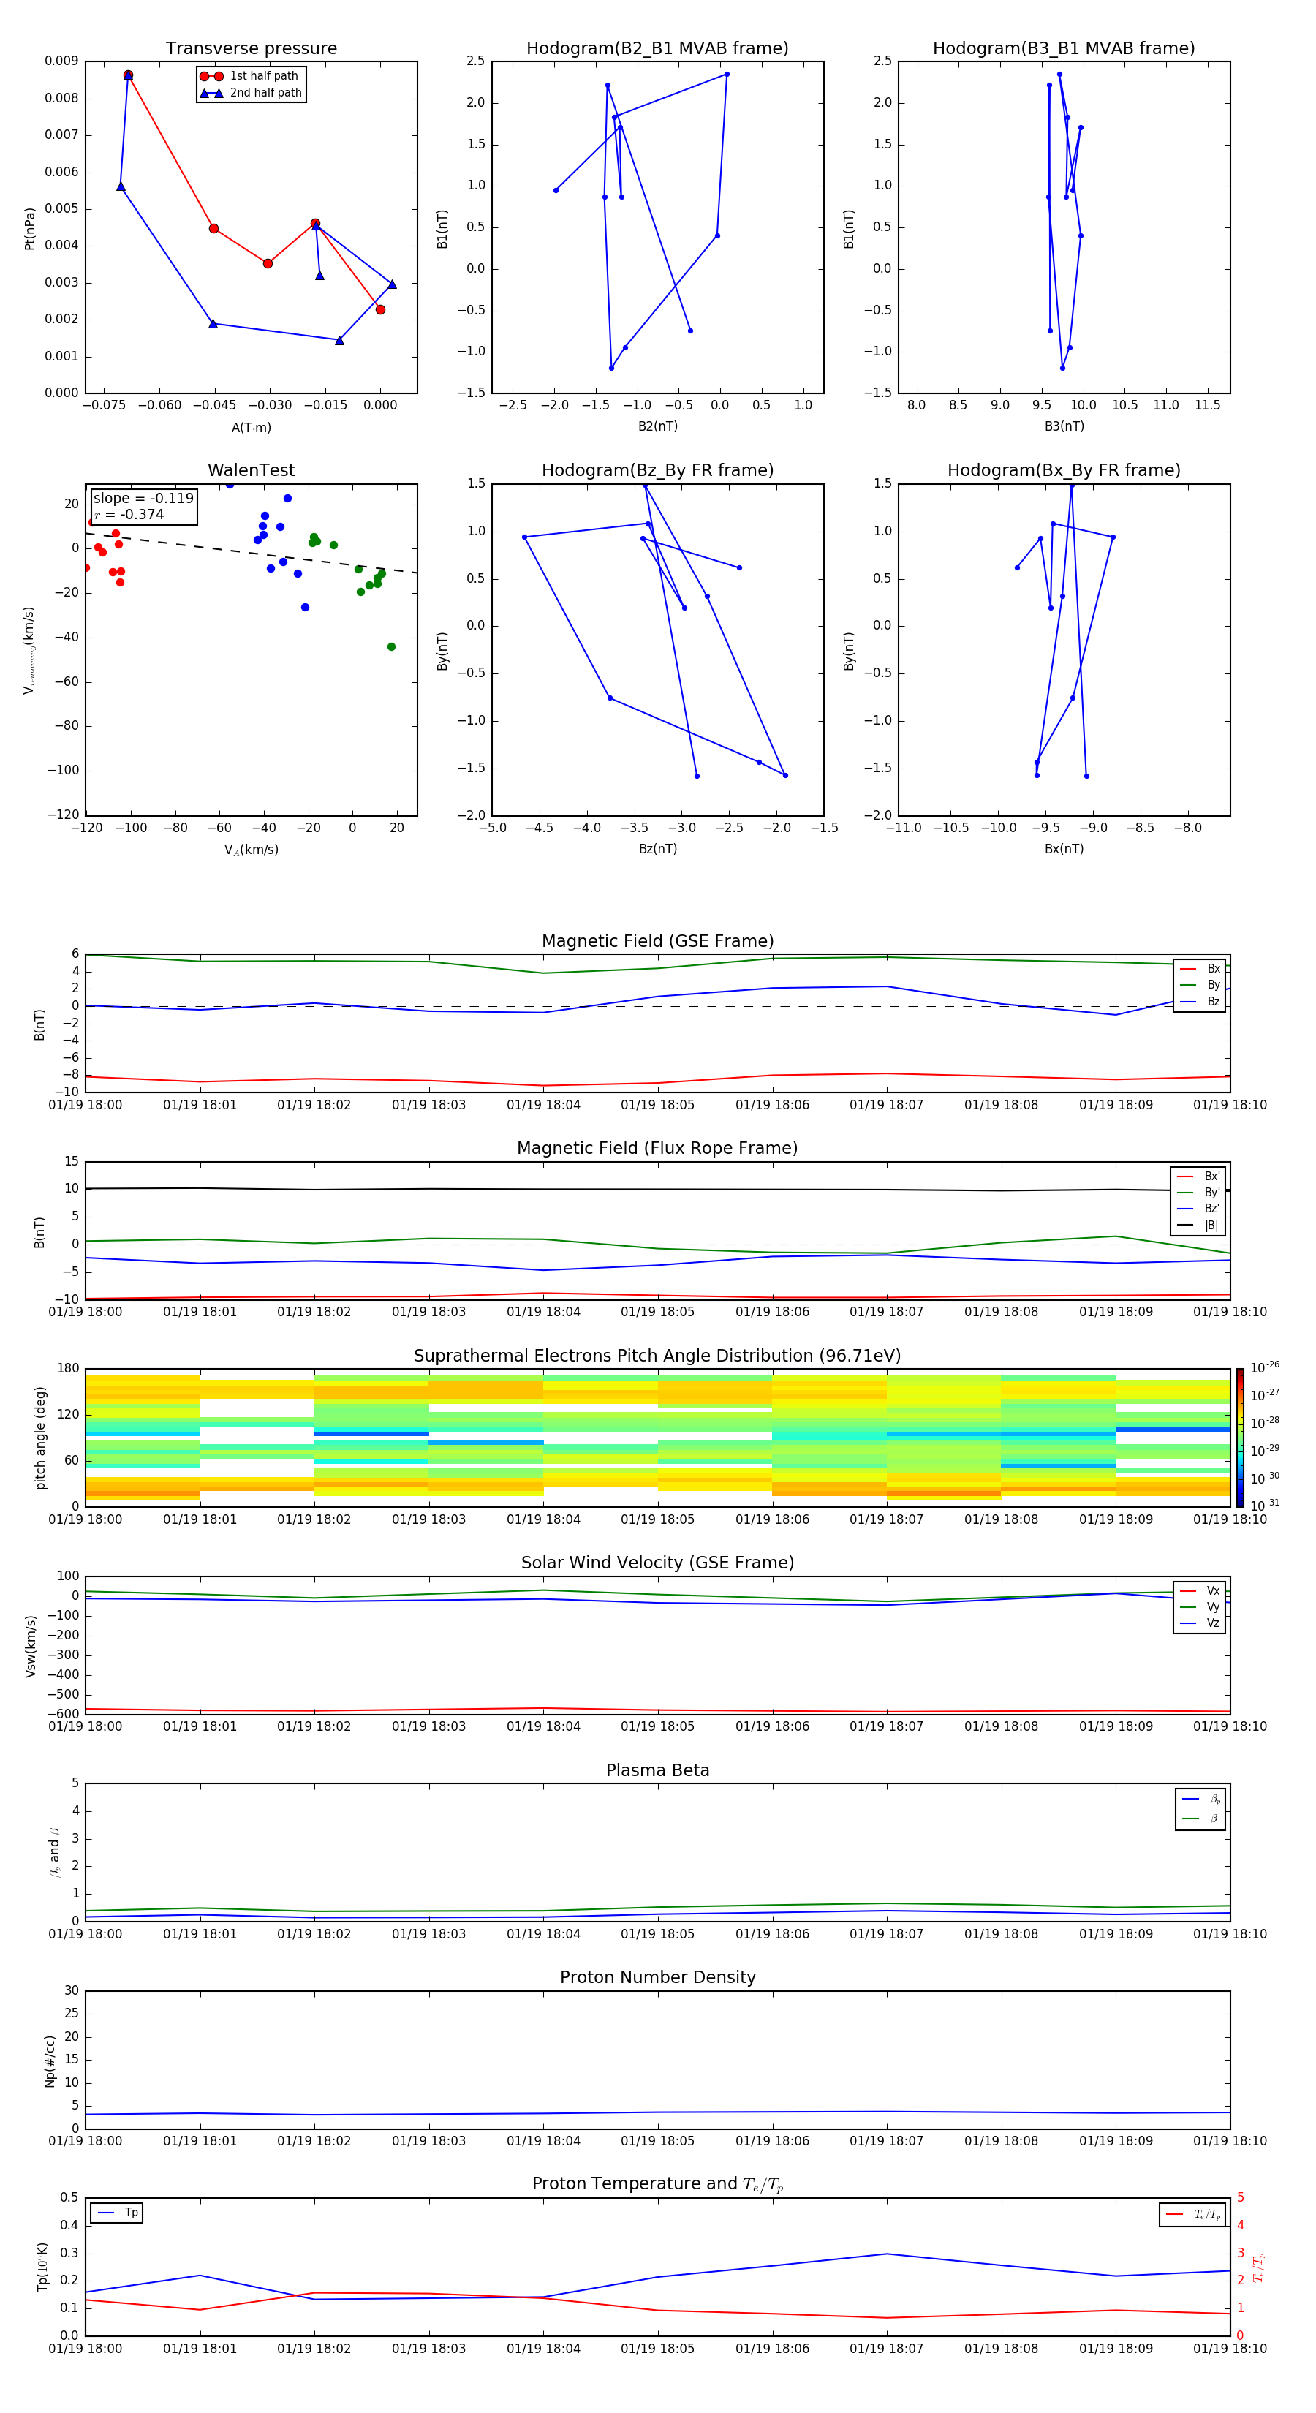Image resolution: width=1316 pixels, height=2413 pixels.
Task: Click the 'B2(nT)' x-axis label
Action: tap(657, 426)
